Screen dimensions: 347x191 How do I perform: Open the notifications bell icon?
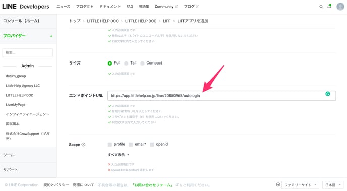[x=329, y=6]
